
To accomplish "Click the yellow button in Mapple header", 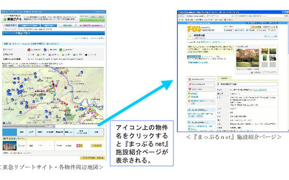I will (x=256, y=27).
